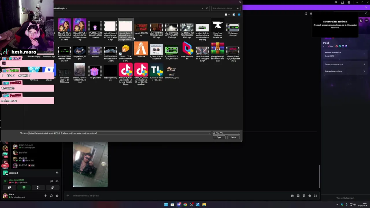Select tiktok_live_studio_downloader file ending in opAG.exe

point(141,75)
